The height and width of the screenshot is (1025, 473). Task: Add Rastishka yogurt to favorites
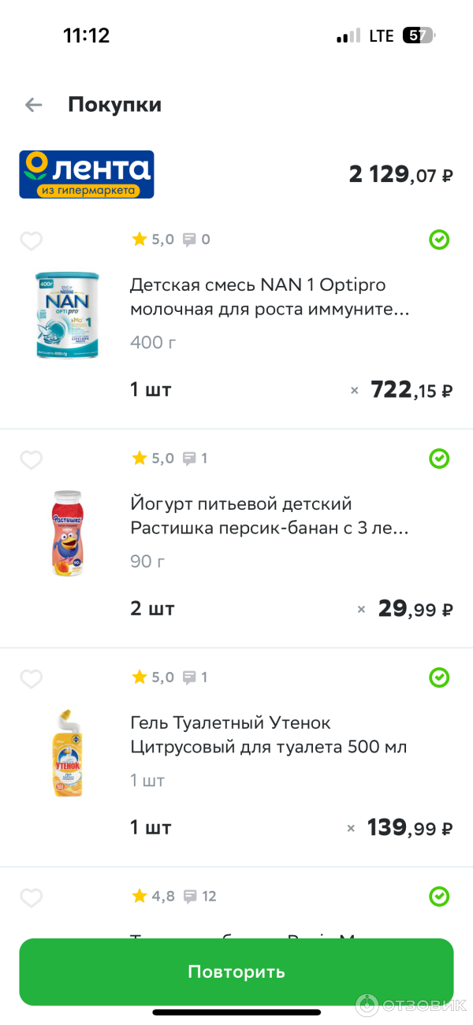coord(31,460)
